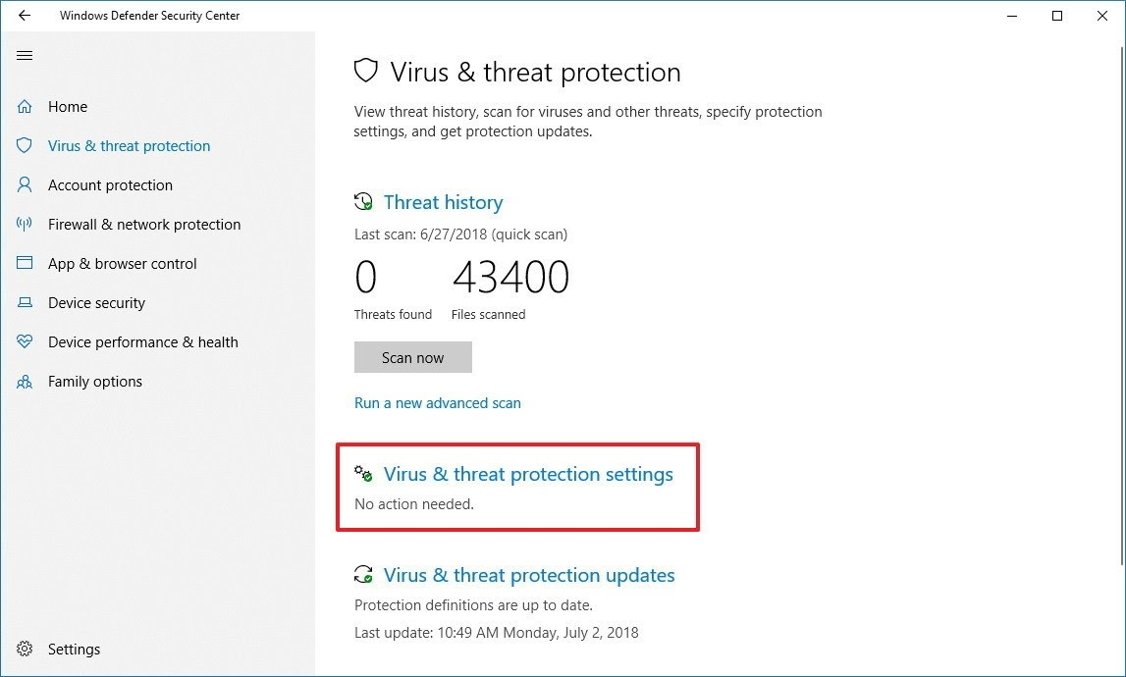Select the shield icon for Virus & threat protection

(x=25, y=146)
